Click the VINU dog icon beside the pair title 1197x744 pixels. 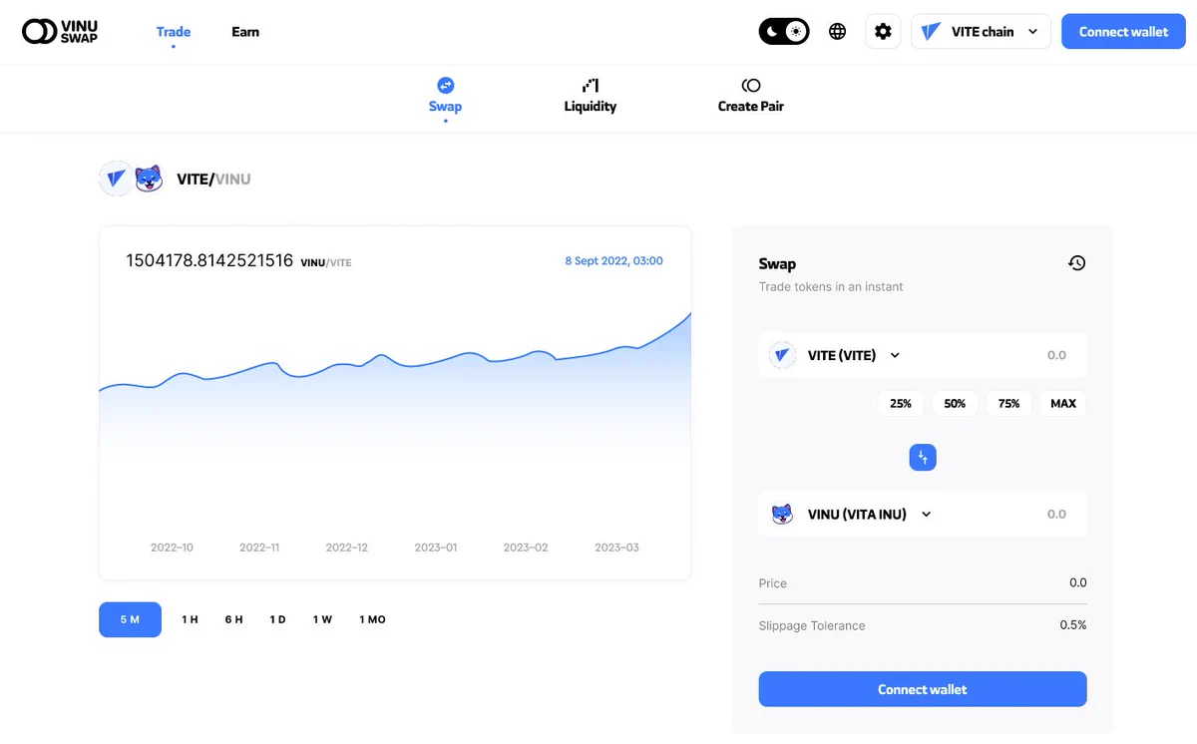click(149, 179)
